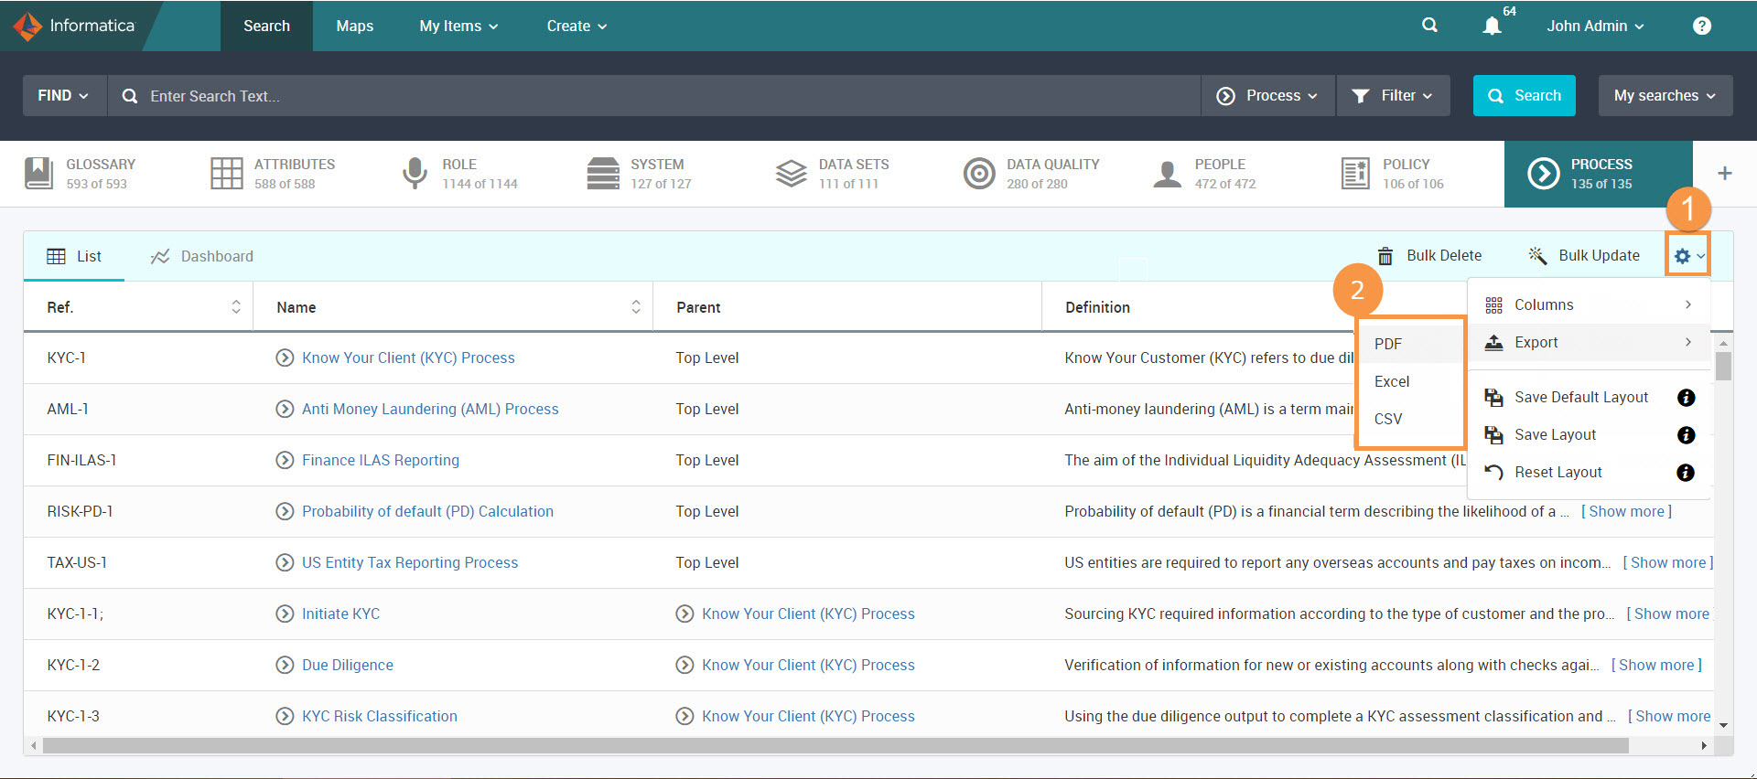Select Save Default Layout option
The width and height of the screenshot is (1757, 779).
point(1580,397)
